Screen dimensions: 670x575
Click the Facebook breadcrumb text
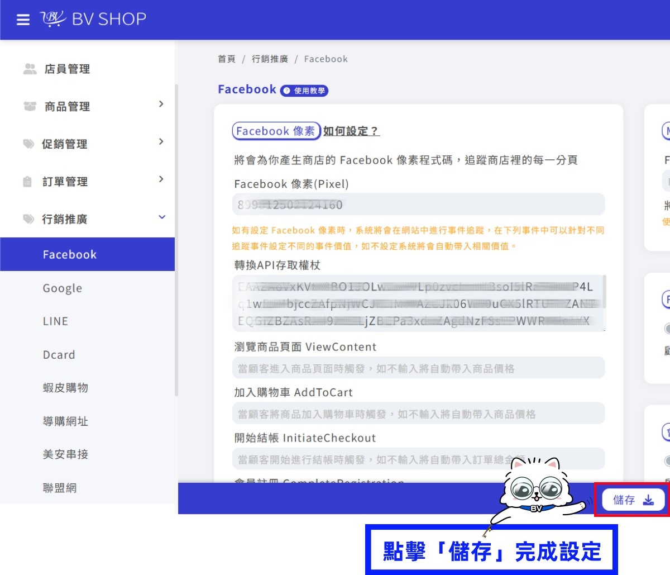coord(326,59)
